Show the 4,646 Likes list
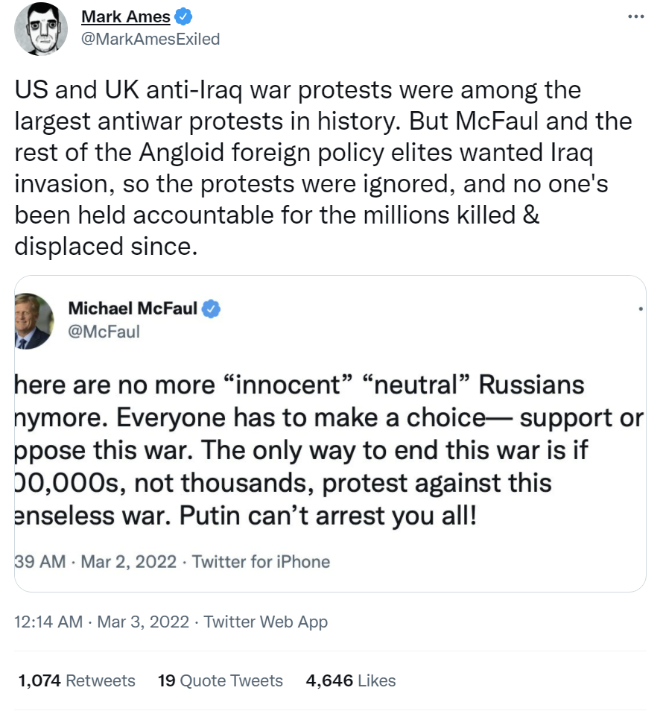 pos(351,680)
